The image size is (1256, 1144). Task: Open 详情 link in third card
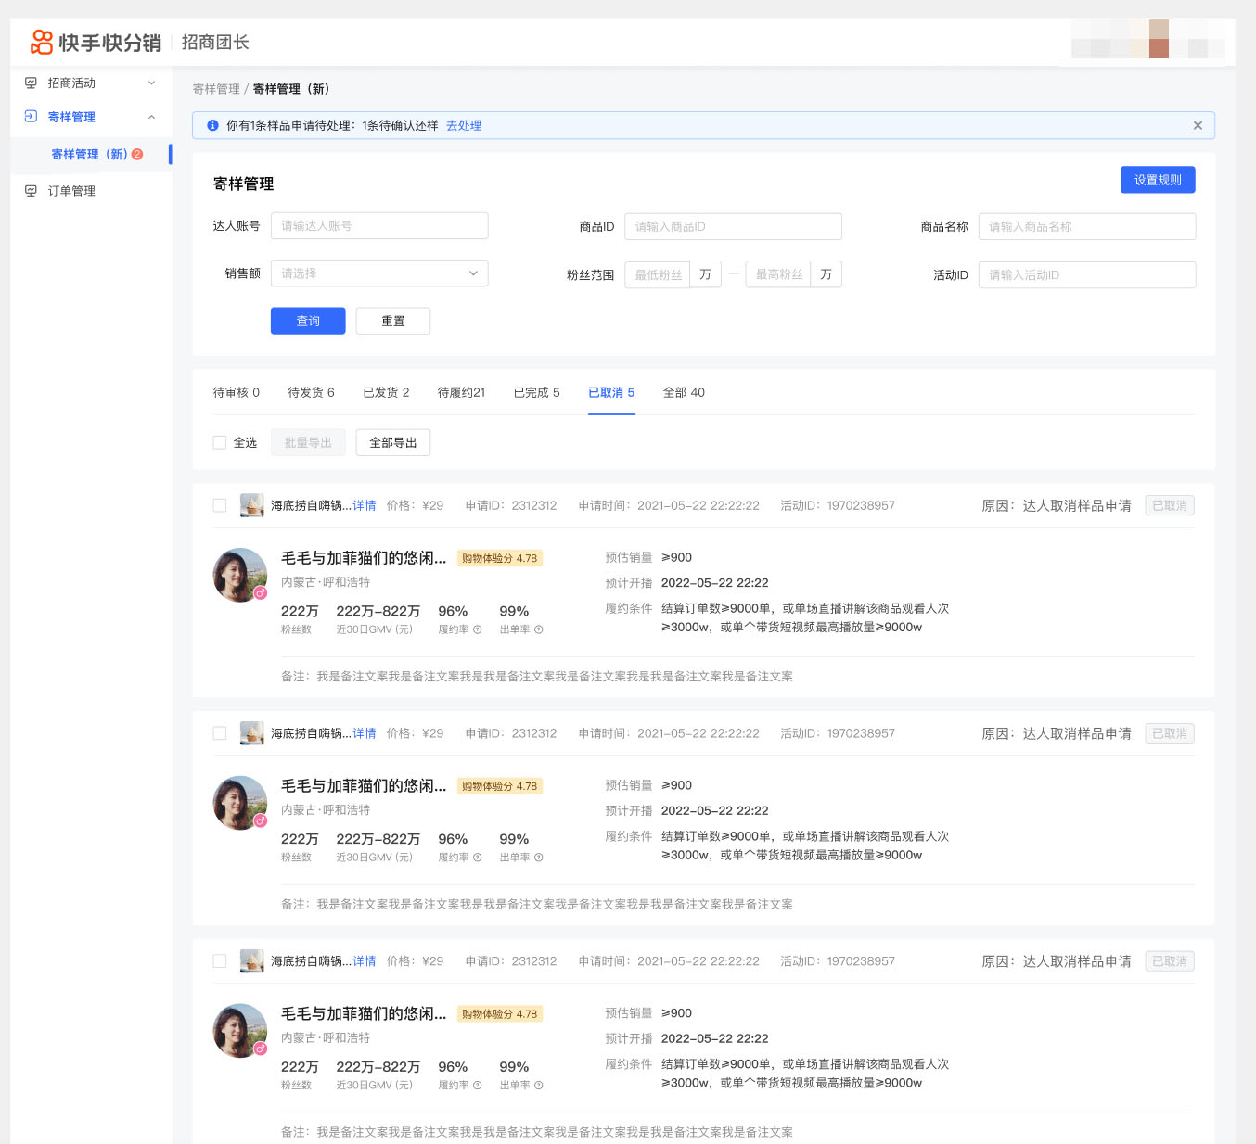365,961
